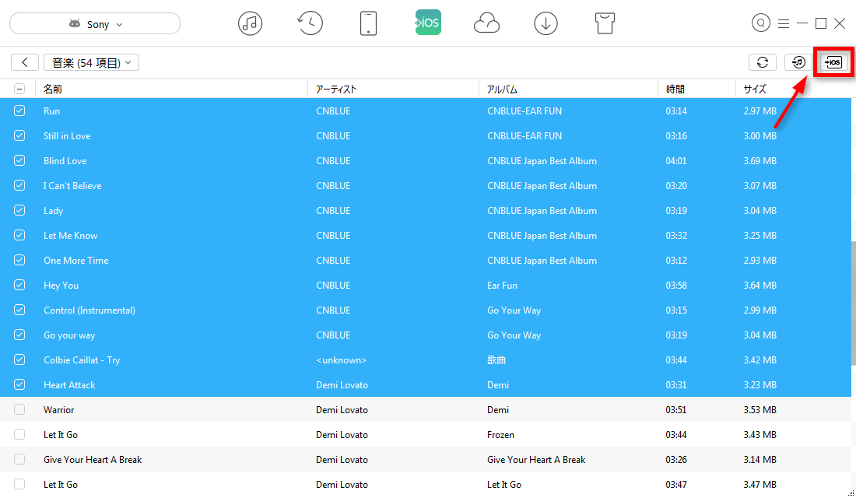Image resolution: width=856 pixels, height=498 pixels.
Task: Click the 'Frozen' album cell
Action: 500,435
